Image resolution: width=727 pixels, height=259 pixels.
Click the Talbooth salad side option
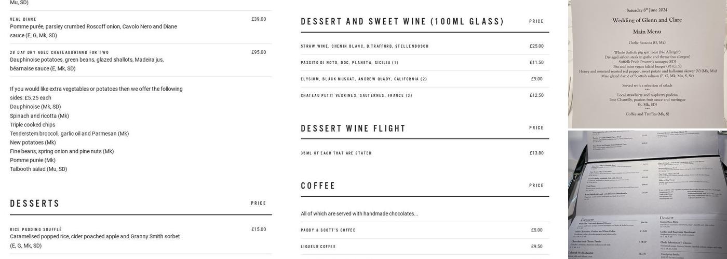(38, 169)
